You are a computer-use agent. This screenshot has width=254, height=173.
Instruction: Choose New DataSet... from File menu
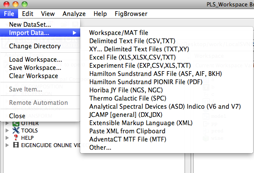40,25
